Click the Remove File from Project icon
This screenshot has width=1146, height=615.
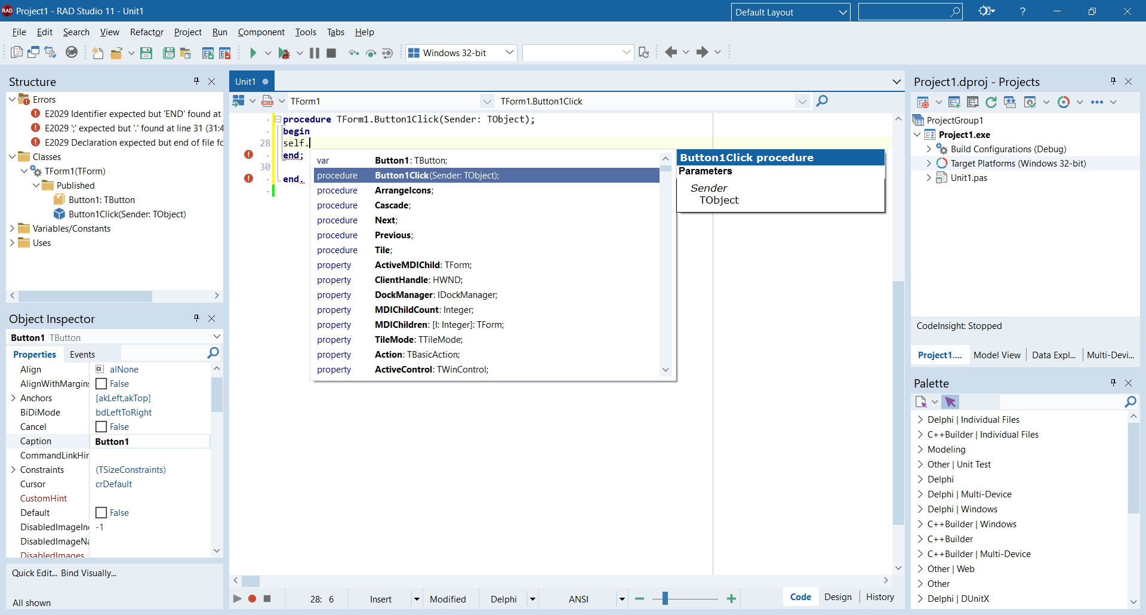[x=225, y=53]
